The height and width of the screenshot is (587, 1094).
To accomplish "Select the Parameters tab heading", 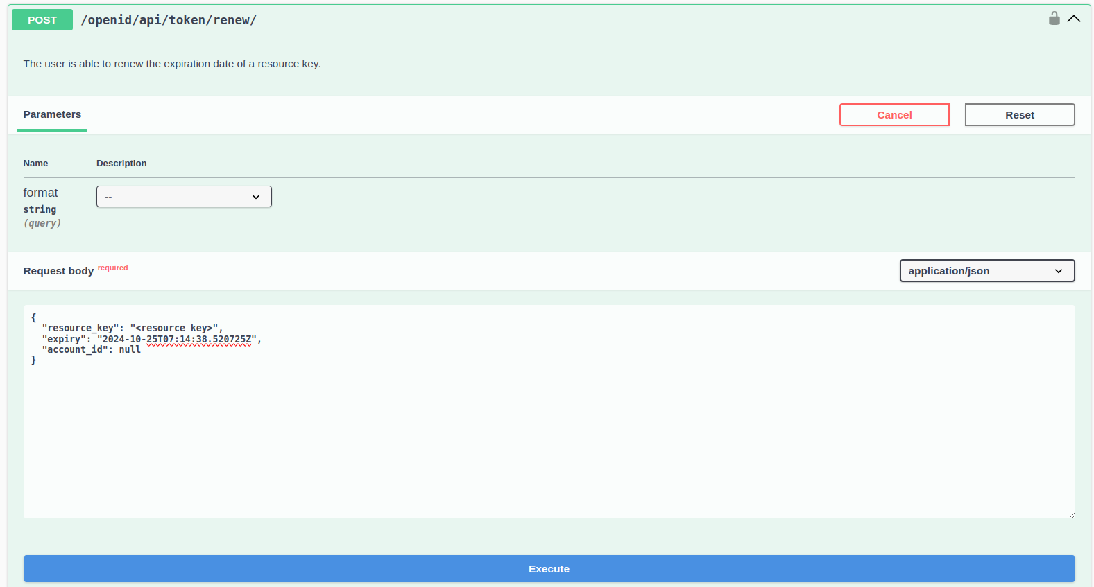I will (52, 114).
